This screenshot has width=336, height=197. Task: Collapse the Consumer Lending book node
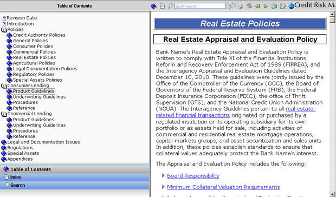(4, 86)
